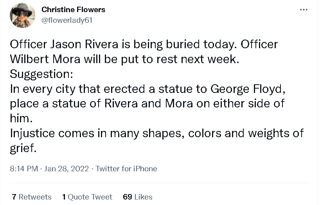
Task: Open the 1 Quote Tweet list
Action: [87, 197]
